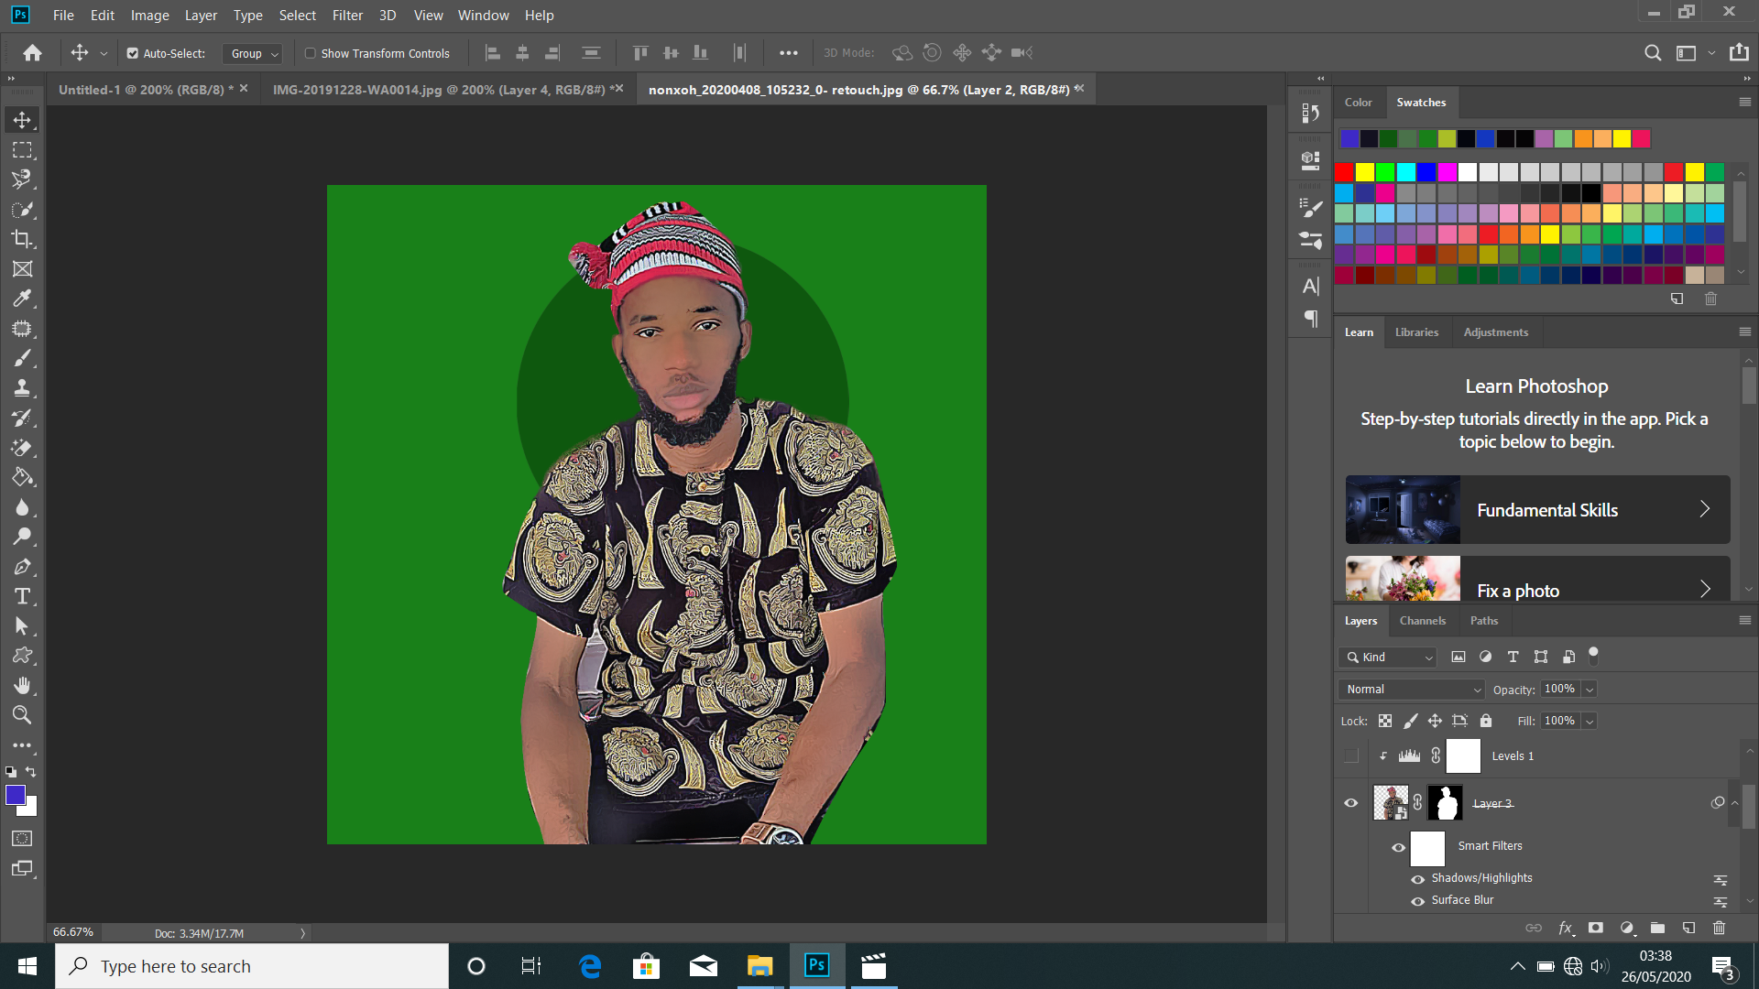Viewport: 1759px width, 989px height.
Task: Select the Clone Stamp tool
Action: coord(22,388)
